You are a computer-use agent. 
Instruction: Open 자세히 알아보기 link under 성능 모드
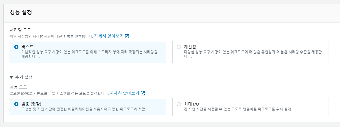(x=124, y=93)
